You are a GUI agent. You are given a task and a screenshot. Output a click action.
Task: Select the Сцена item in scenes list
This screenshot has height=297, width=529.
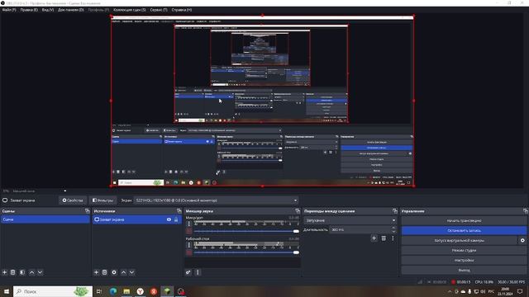pos(45,219)
